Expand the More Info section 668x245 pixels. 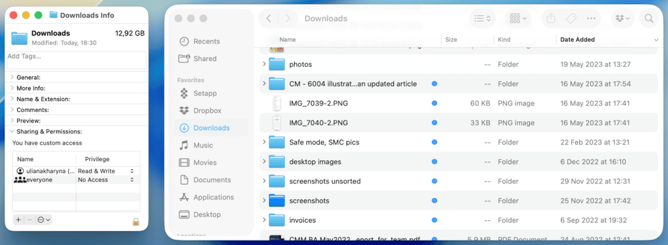pyautogui.click(x=13, y=88)
